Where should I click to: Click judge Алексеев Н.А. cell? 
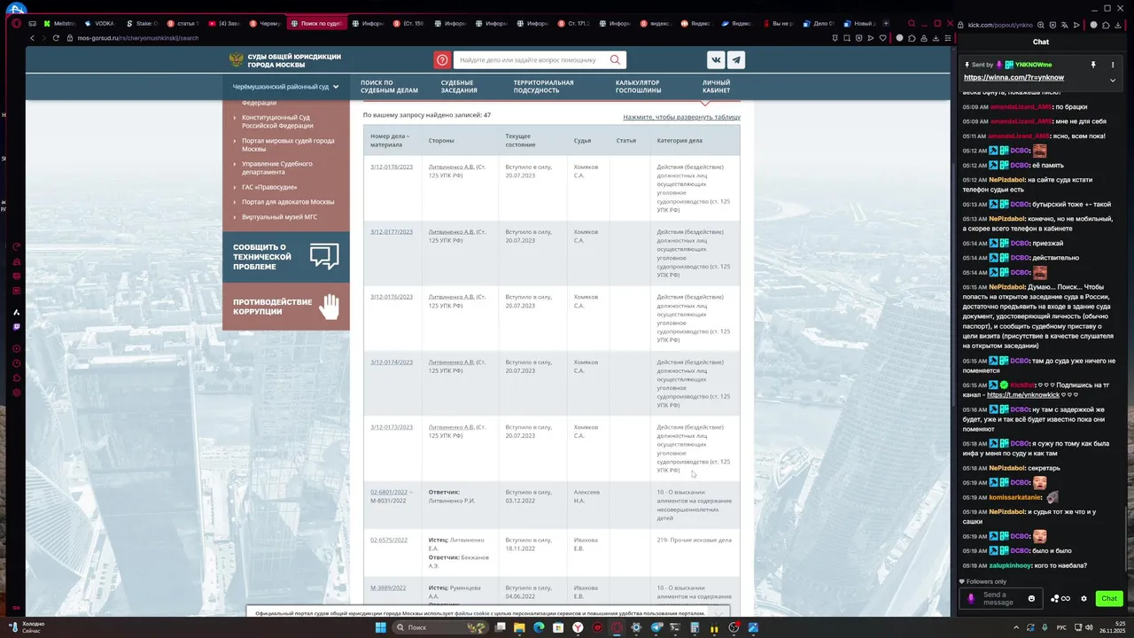tap(586, 496)
